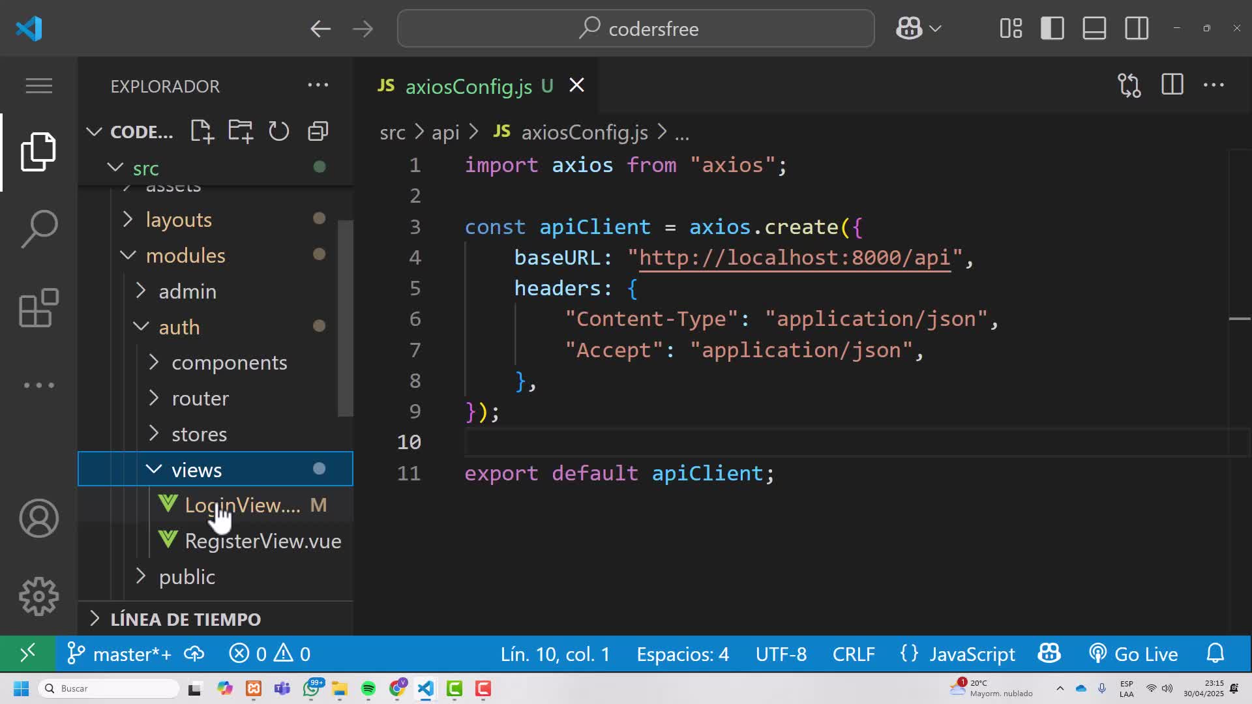
Task: Go back with the navigation arrow
Action: pyautogui.click(x=320, y=29)
